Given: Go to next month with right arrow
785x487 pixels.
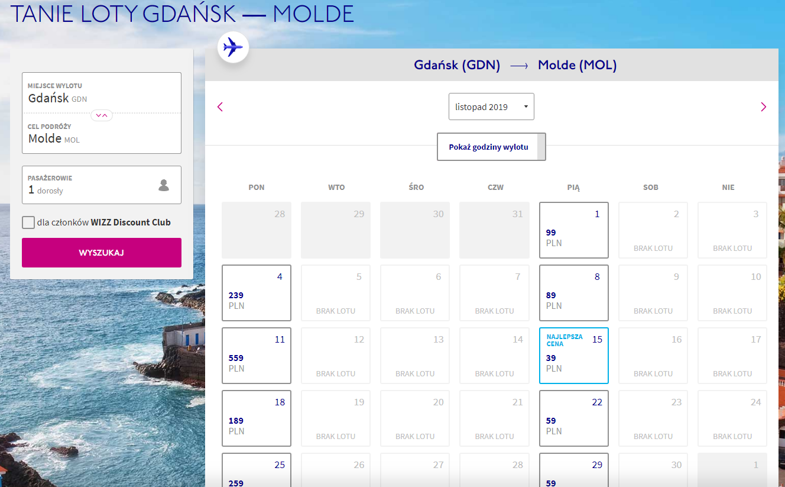Looking at the screenshot, I should point(763,107).
